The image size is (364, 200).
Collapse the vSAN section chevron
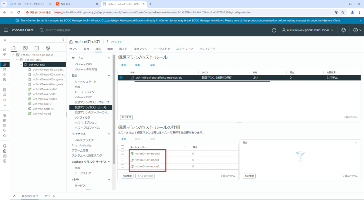coord(109,179)
